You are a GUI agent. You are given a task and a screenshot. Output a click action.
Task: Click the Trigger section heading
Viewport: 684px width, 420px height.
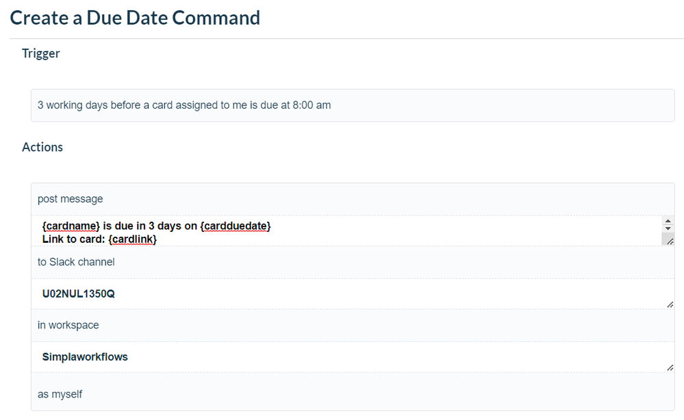[40, 53]
